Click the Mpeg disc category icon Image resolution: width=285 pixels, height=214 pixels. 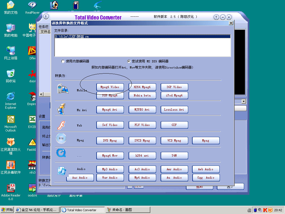(61, 138)
